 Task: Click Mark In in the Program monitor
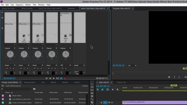174,77
